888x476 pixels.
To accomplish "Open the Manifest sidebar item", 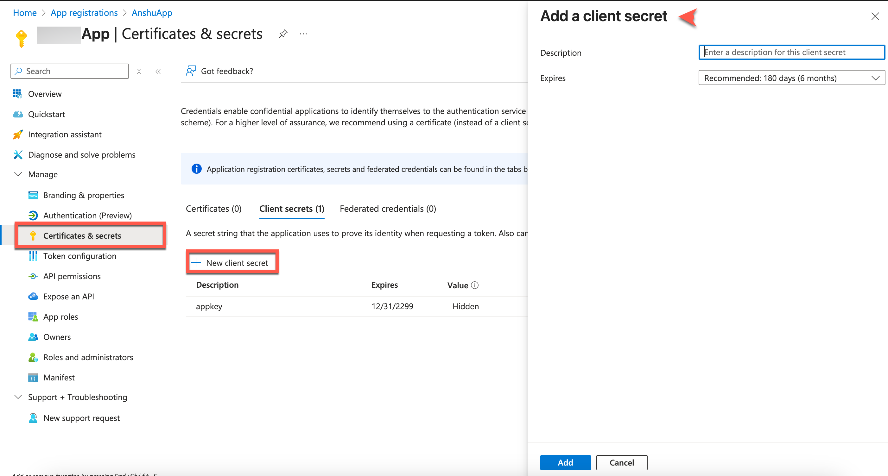I will click(59, 378).
